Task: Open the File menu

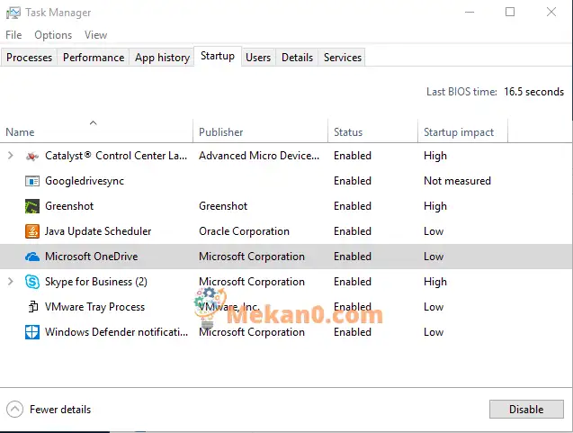Action: [13, 35]
